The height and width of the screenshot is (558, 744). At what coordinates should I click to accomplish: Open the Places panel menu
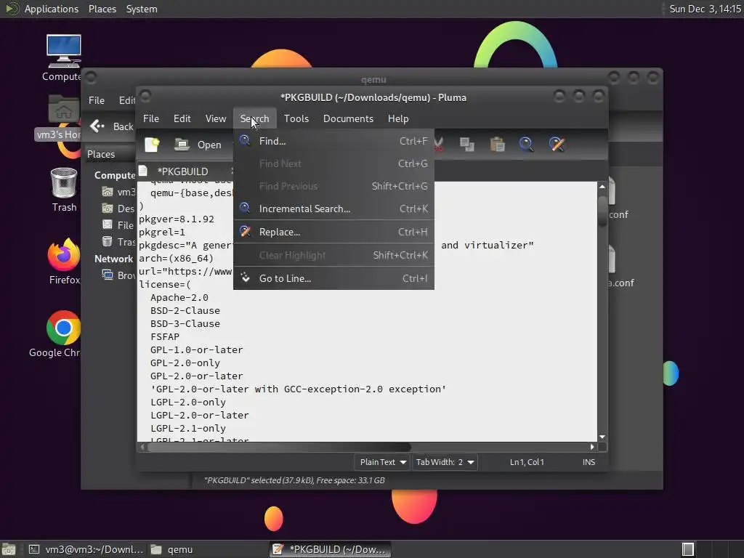(x=102, y=9)
